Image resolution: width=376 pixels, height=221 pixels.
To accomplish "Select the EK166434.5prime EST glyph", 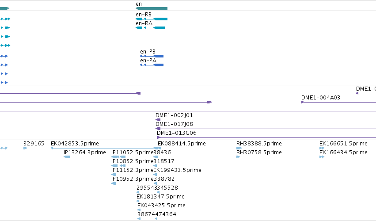I will pos(322,157).
